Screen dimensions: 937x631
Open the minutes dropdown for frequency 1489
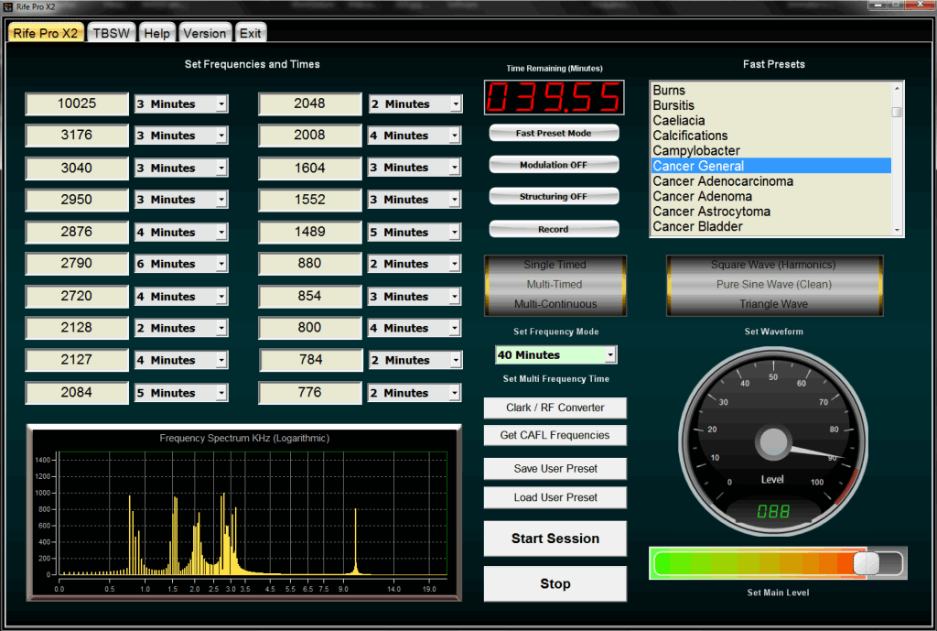(455, 232)
